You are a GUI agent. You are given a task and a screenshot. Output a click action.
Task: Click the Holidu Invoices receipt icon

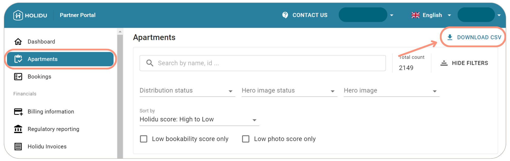[18, 147]
